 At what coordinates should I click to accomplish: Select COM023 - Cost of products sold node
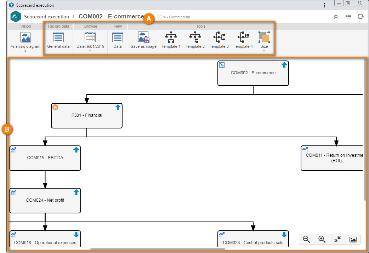click(x=253, y=238)
